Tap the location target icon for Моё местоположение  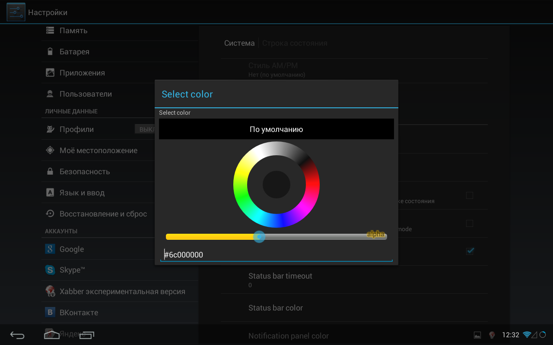(x=51, y=150)
